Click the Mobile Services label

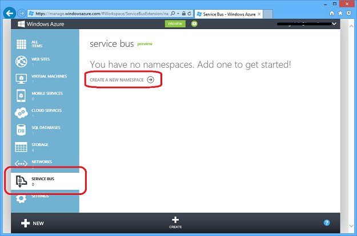47,93
